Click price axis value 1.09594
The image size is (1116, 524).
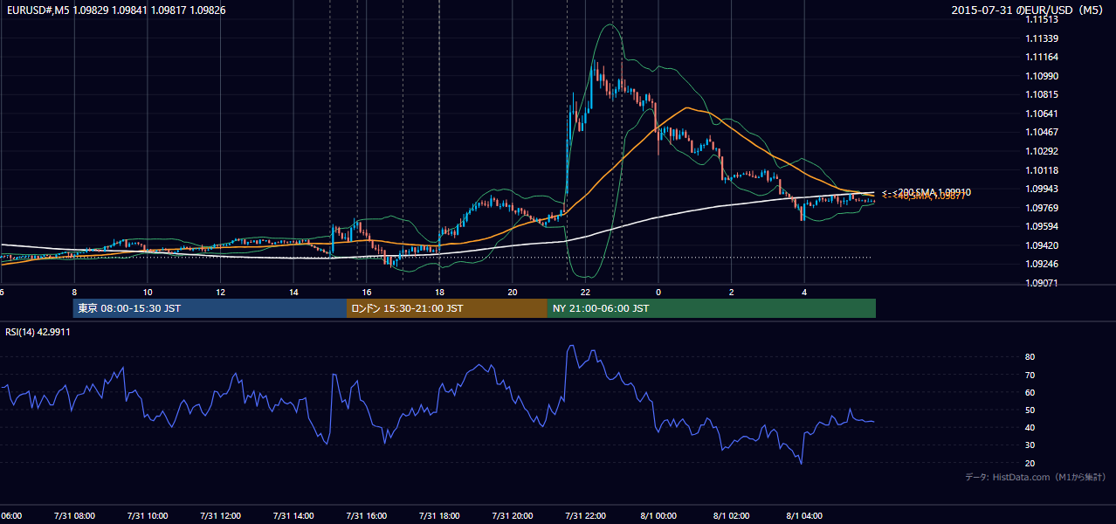coord(1043,226)
